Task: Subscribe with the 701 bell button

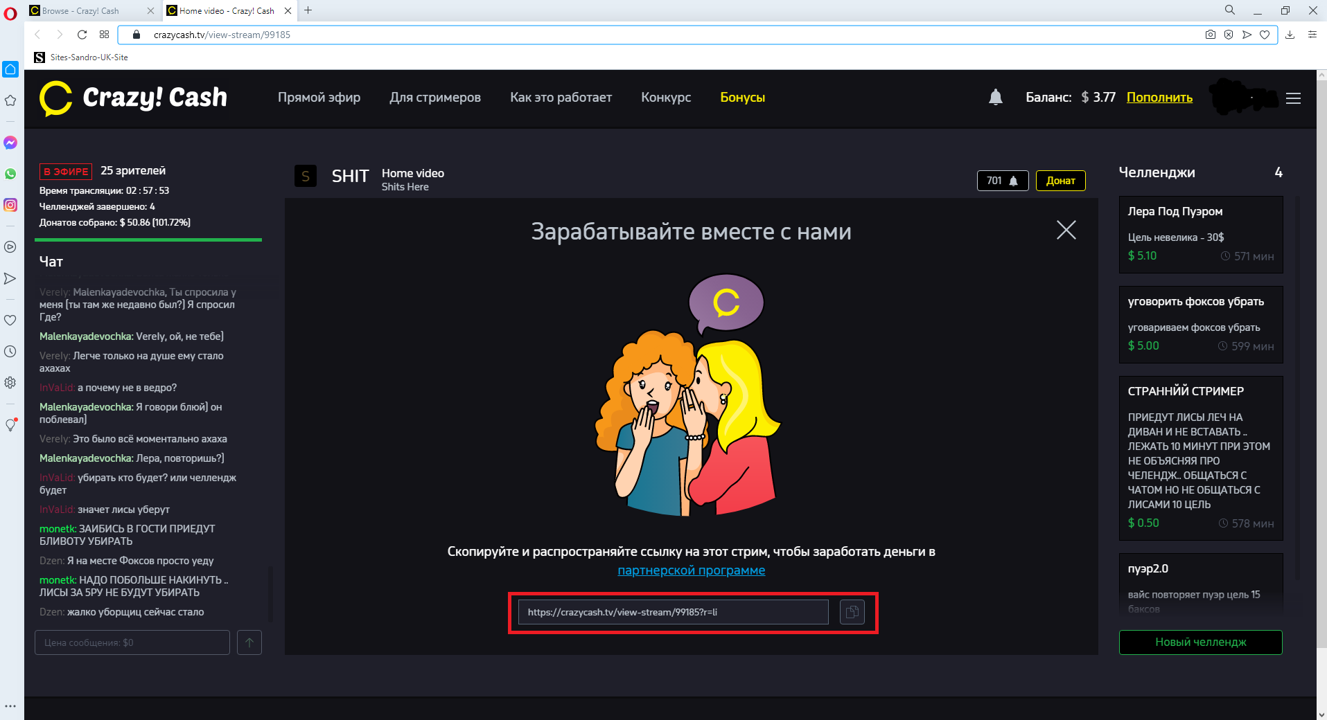Action: 1002,181
